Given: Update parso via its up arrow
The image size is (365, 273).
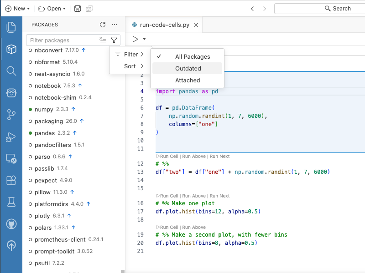Looking at the screenshot, I should (x=70, y=157).
